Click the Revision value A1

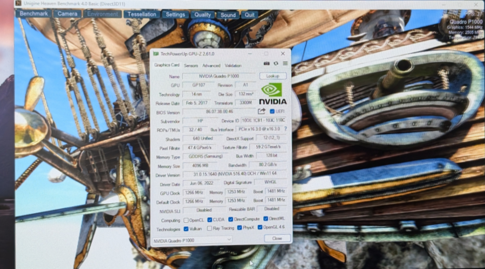pyautogui.click(x=245, y=85)
